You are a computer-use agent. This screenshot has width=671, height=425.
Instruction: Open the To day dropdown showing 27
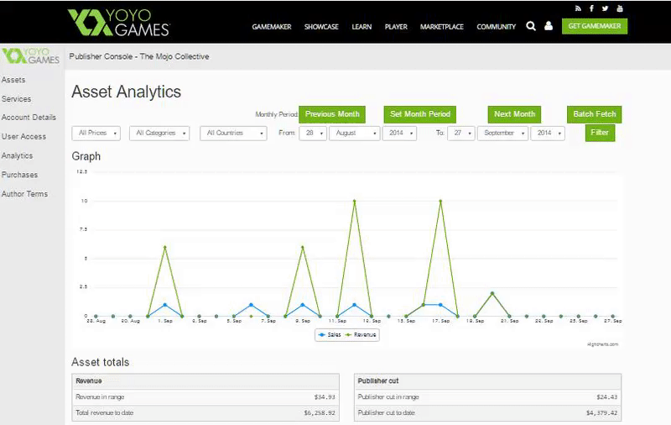coord(461,134)
